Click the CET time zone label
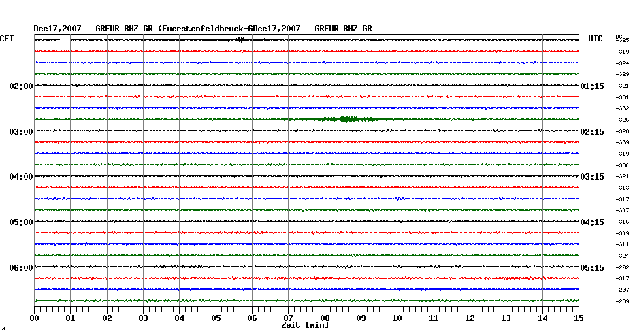The image size is (633, 336). pos(7,39)
